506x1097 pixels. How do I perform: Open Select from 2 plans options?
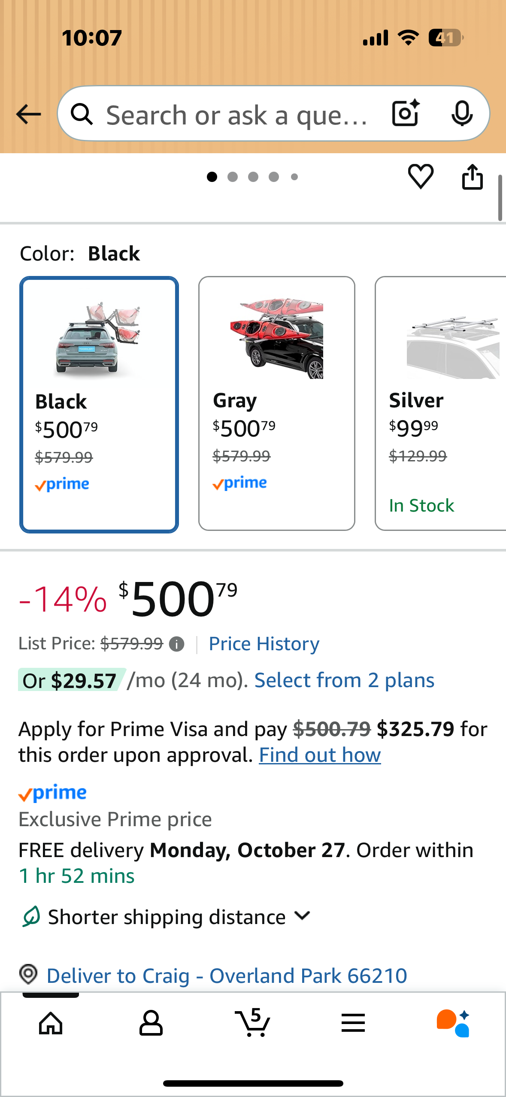point(344,681)
